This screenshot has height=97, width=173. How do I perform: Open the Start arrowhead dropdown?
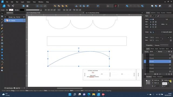click(152, 37)
